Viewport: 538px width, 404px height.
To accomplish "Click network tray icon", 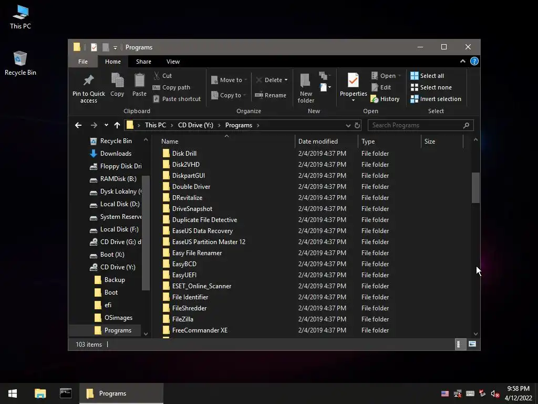I will (458, 393).
